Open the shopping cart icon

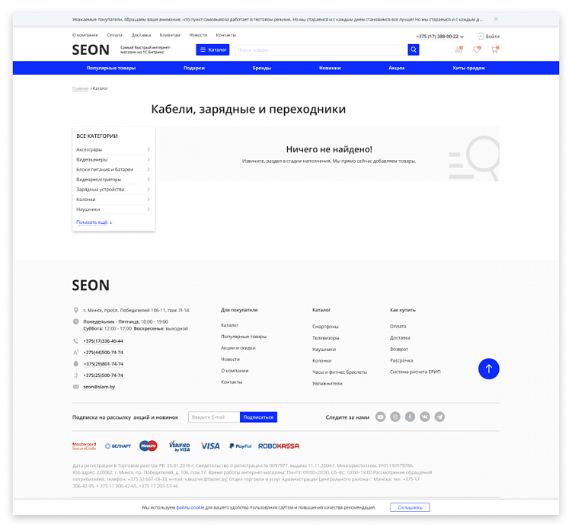pos(494,50)
